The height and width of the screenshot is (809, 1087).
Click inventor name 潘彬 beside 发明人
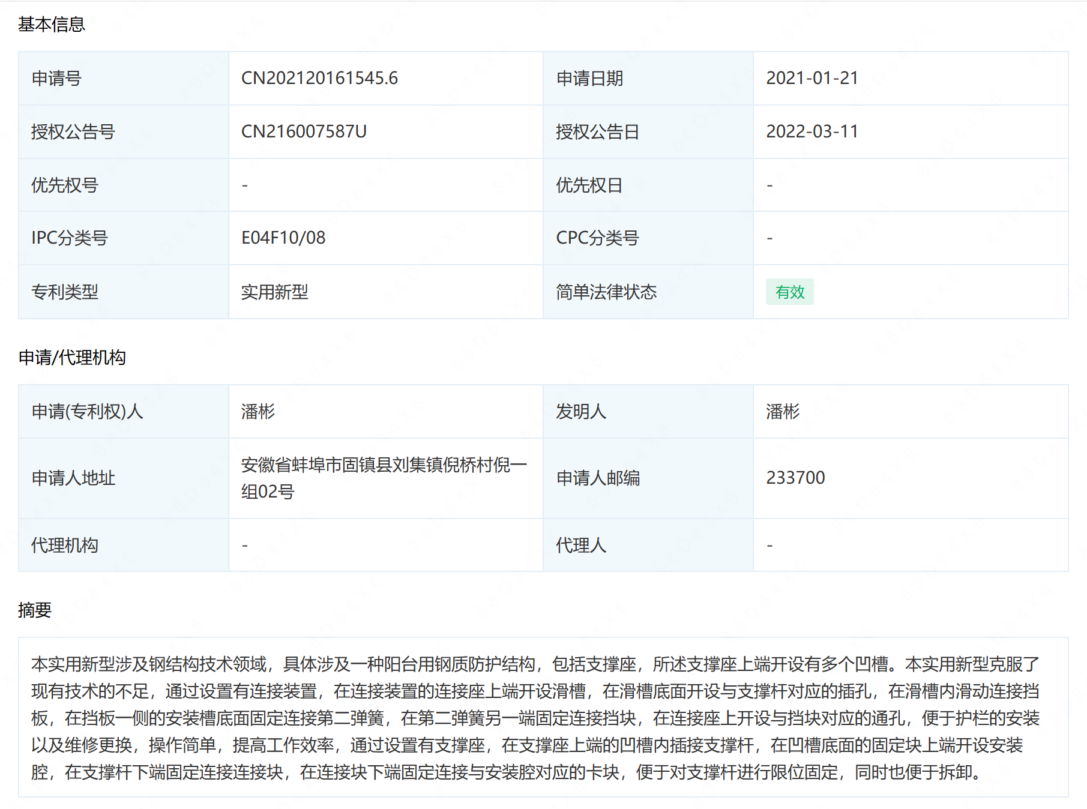pyautogui.click(x=783, y=412)
